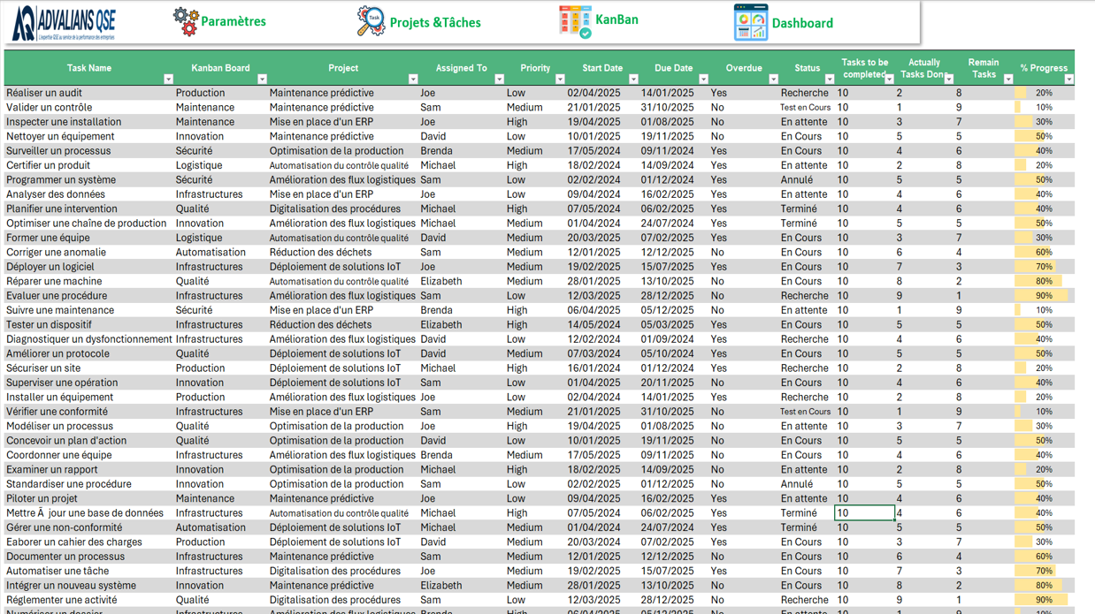Open the % Progress filter dropdown

tap(1068, 80)
